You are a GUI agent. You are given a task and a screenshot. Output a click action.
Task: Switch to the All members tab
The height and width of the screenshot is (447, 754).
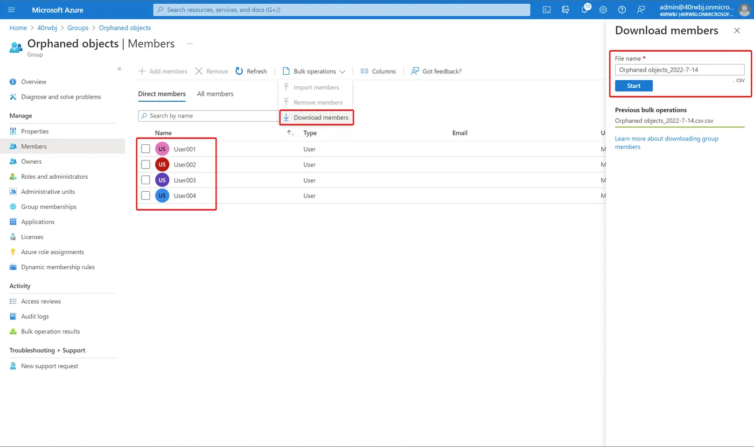215,94
